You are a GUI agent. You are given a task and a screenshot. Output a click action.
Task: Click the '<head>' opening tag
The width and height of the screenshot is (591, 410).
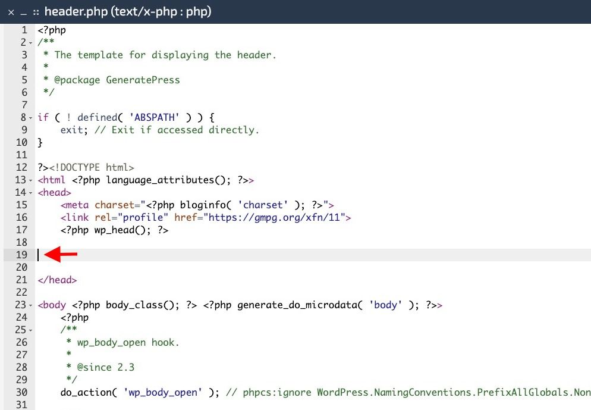click(54, 192)
